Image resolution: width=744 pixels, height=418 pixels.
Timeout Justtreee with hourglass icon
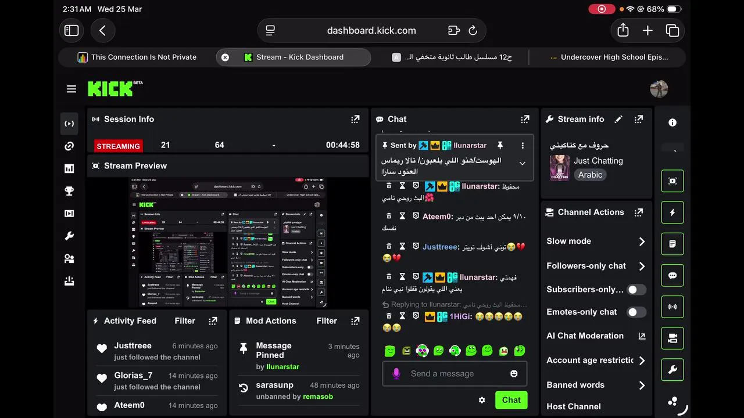point(402,247)
